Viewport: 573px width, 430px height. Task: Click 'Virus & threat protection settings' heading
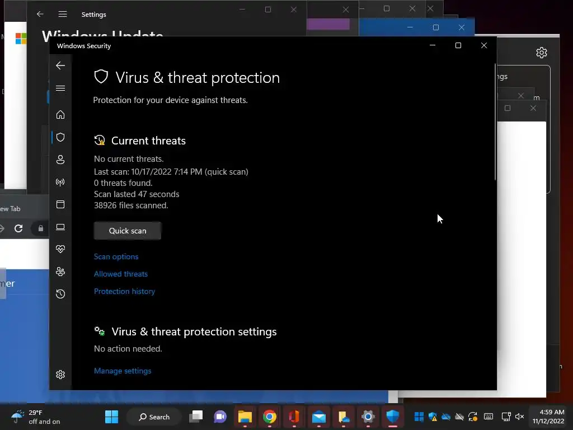tap(194, 331)
